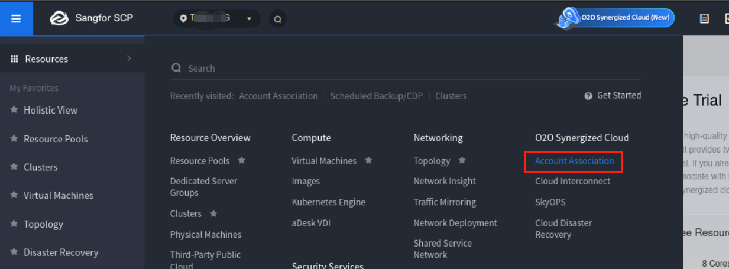
Task: Click the question mark help icon
Action: [x=588, y=96]
